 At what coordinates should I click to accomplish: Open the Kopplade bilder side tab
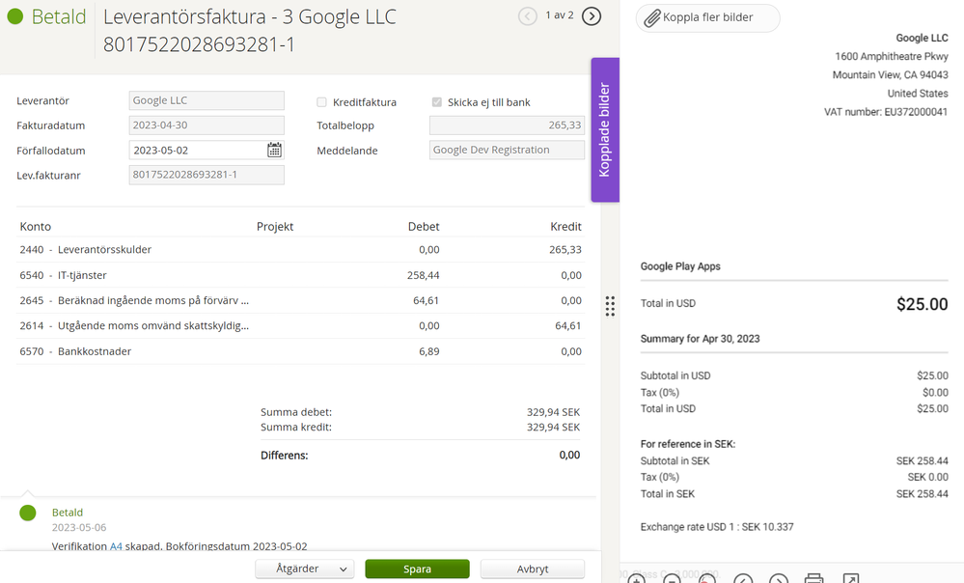(605, 129)
